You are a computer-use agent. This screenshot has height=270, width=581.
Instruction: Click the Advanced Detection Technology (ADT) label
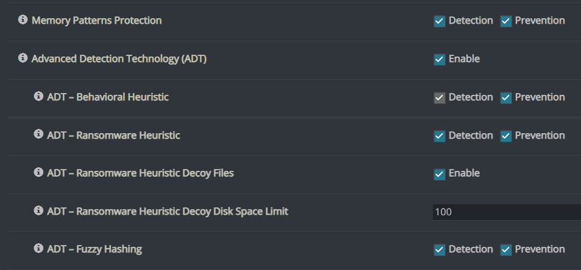(x=119, y=59)
